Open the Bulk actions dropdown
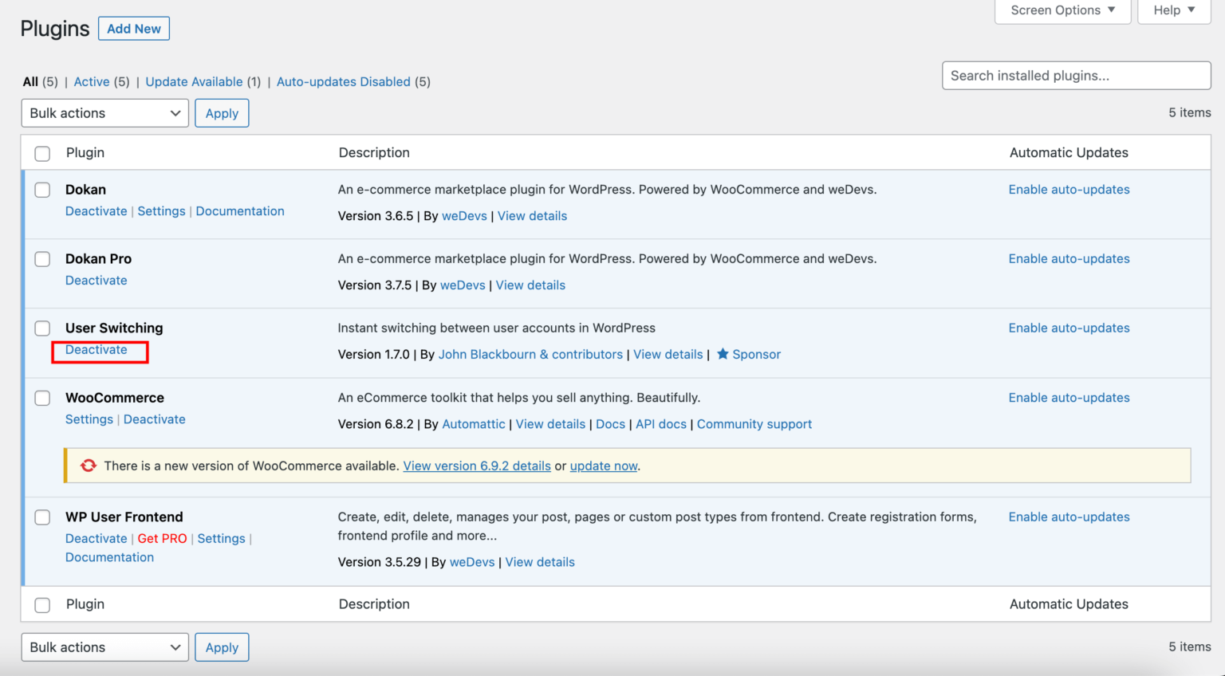This screenshot has height=676, width=1225. 104,112
